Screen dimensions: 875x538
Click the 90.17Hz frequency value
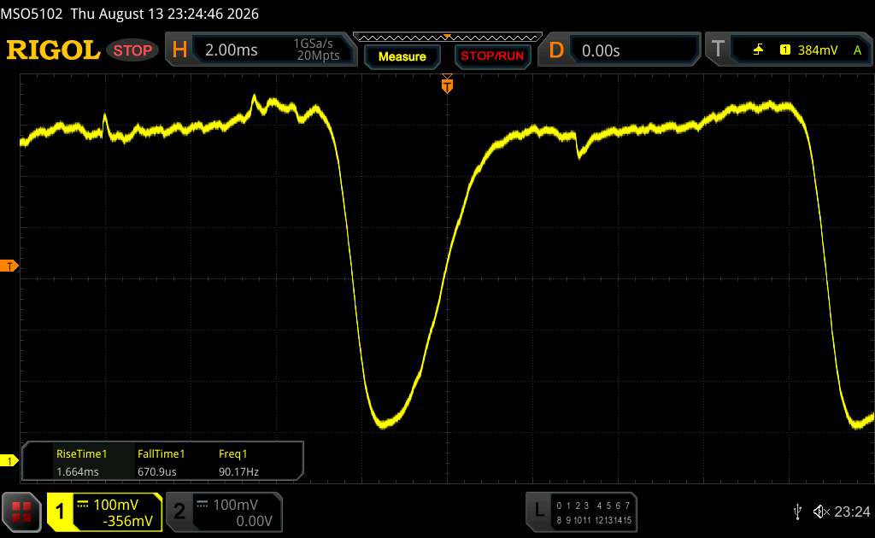238,471
